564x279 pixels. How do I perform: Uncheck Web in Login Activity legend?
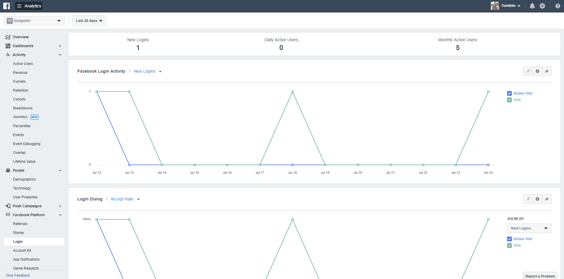[509, 100]
